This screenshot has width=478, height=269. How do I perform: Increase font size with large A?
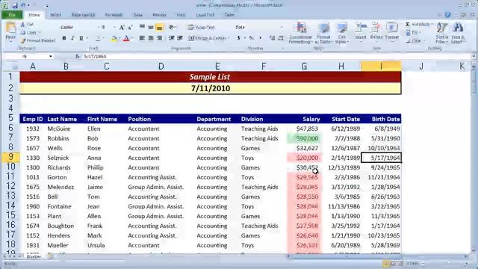pyautogui.click(x=122, y=28)
